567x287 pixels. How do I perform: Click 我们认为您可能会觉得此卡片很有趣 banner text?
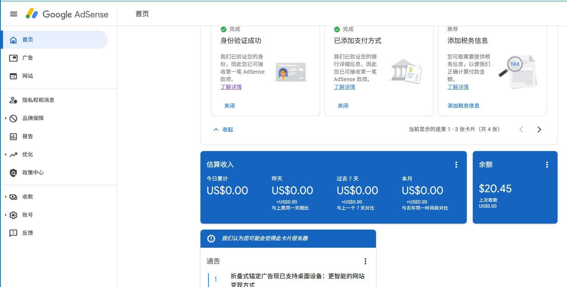(265, 239)
